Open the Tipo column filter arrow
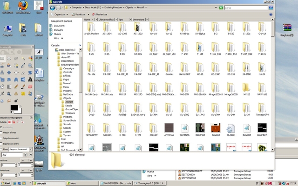Screen dimensions: 298x186 point(130,20)
